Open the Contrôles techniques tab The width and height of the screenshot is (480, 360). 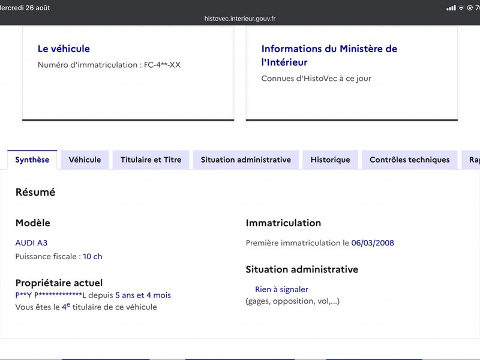[410, 160]
